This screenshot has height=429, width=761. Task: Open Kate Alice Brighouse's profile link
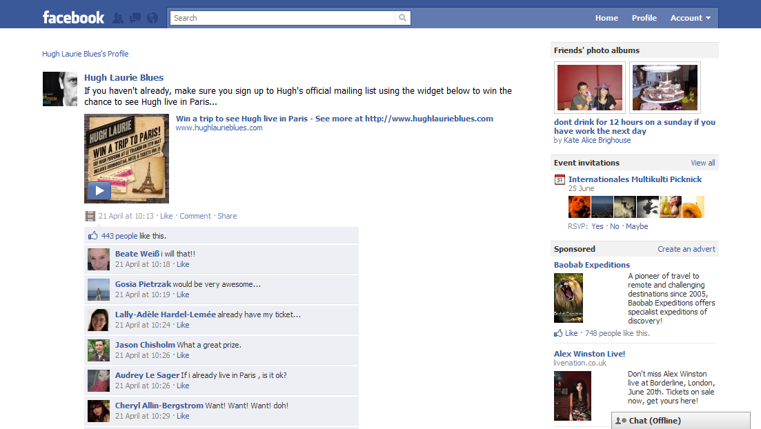click(597, 140)
